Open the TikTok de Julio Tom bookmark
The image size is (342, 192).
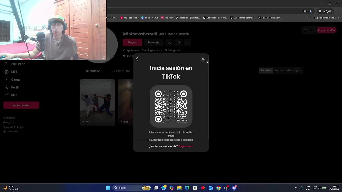point(270,18)
